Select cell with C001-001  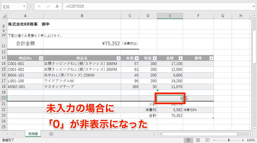pos(25,64)
